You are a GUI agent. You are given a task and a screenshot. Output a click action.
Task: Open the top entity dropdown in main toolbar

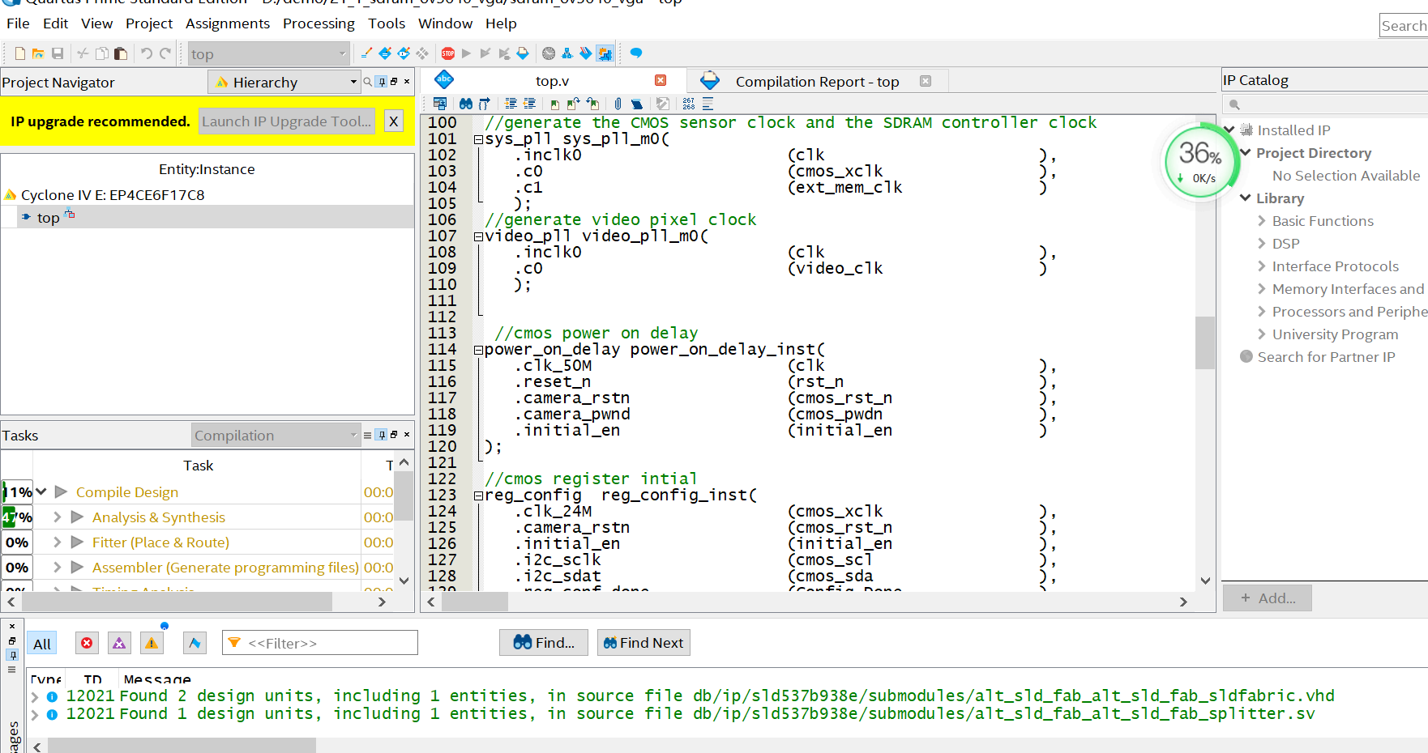[x=268, y=54]
